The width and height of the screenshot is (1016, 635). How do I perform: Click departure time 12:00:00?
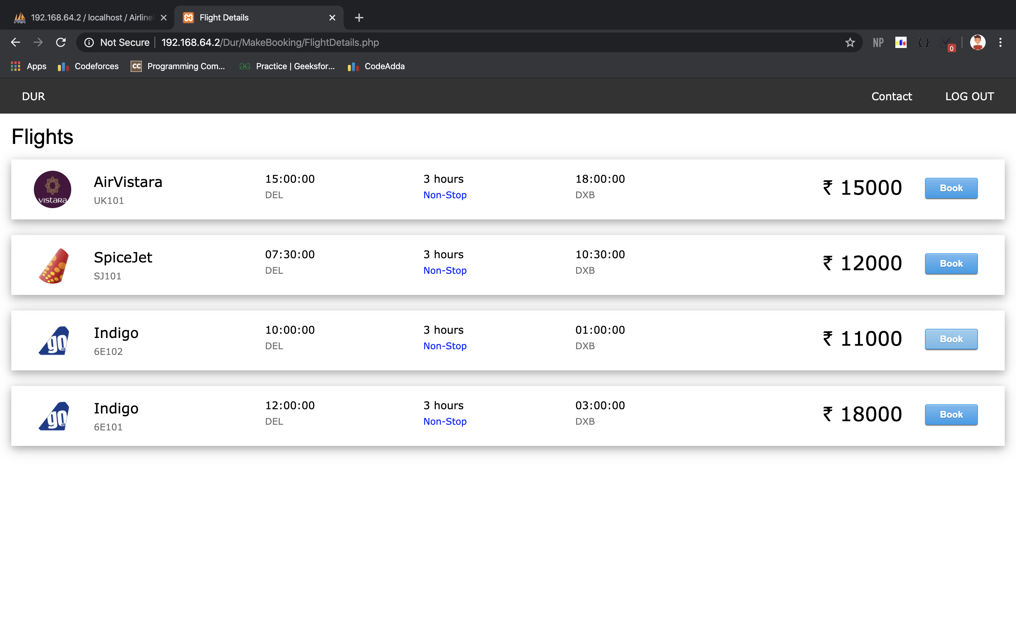(290, 405)
